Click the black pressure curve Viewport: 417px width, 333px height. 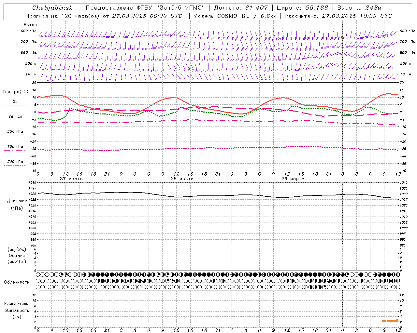[x=218, y=195]
